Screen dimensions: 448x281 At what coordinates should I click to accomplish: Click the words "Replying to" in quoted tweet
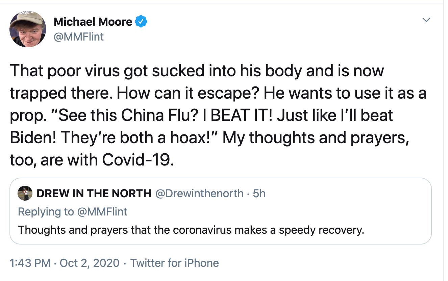[x=46, y=211]
